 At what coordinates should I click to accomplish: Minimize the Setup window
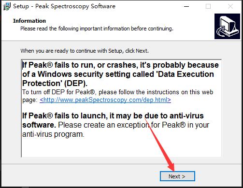(x=186, y=6)
